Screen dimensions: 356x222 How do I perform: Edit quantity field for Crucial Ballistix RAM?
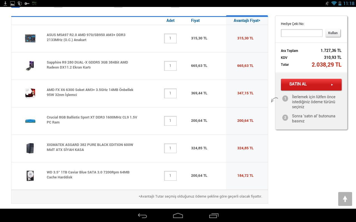170,121
